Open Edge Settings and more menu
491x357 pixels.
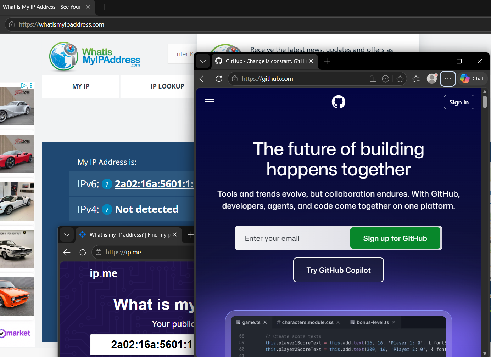click(448, 79)
